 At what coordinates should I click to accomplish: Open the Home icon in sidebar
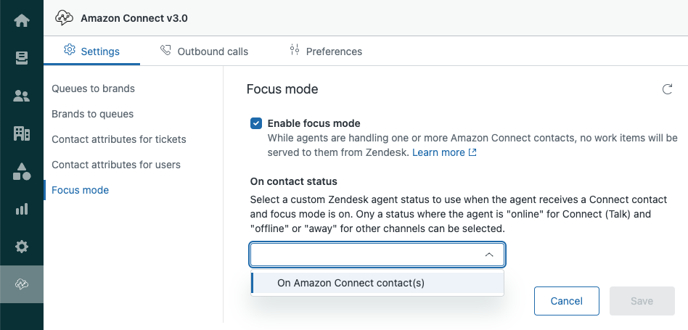click(22, 20)
